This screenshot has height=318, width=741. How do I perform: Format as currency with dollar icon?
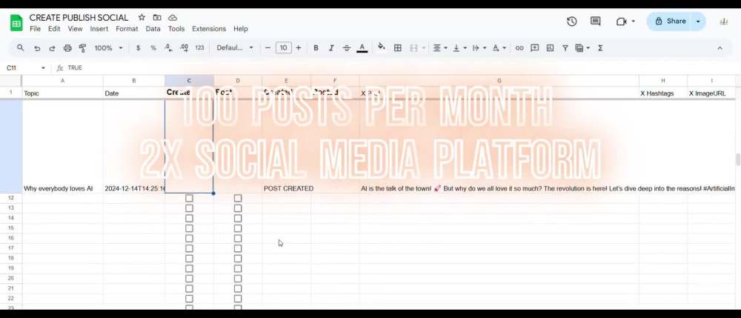click(138, 47)
